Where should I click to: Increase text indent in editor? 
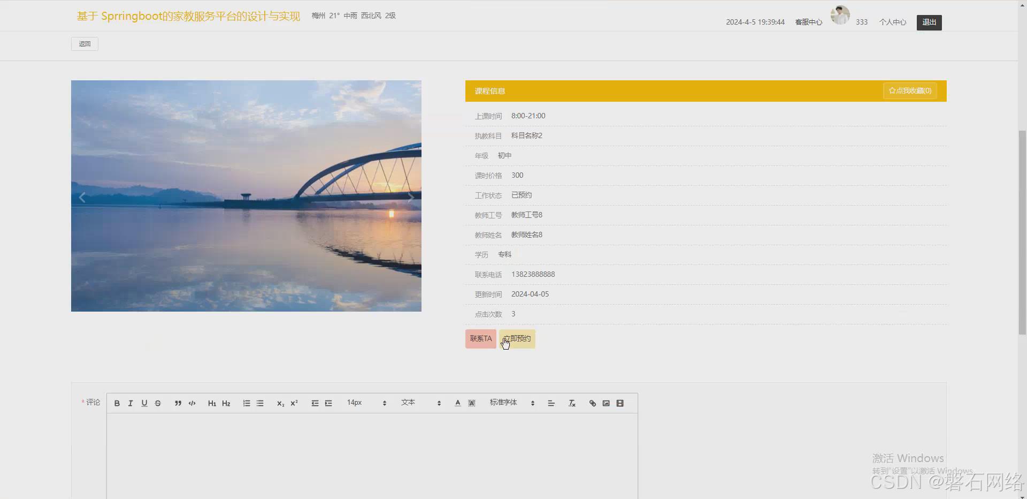pyautogui.click(x=328, y=403)
